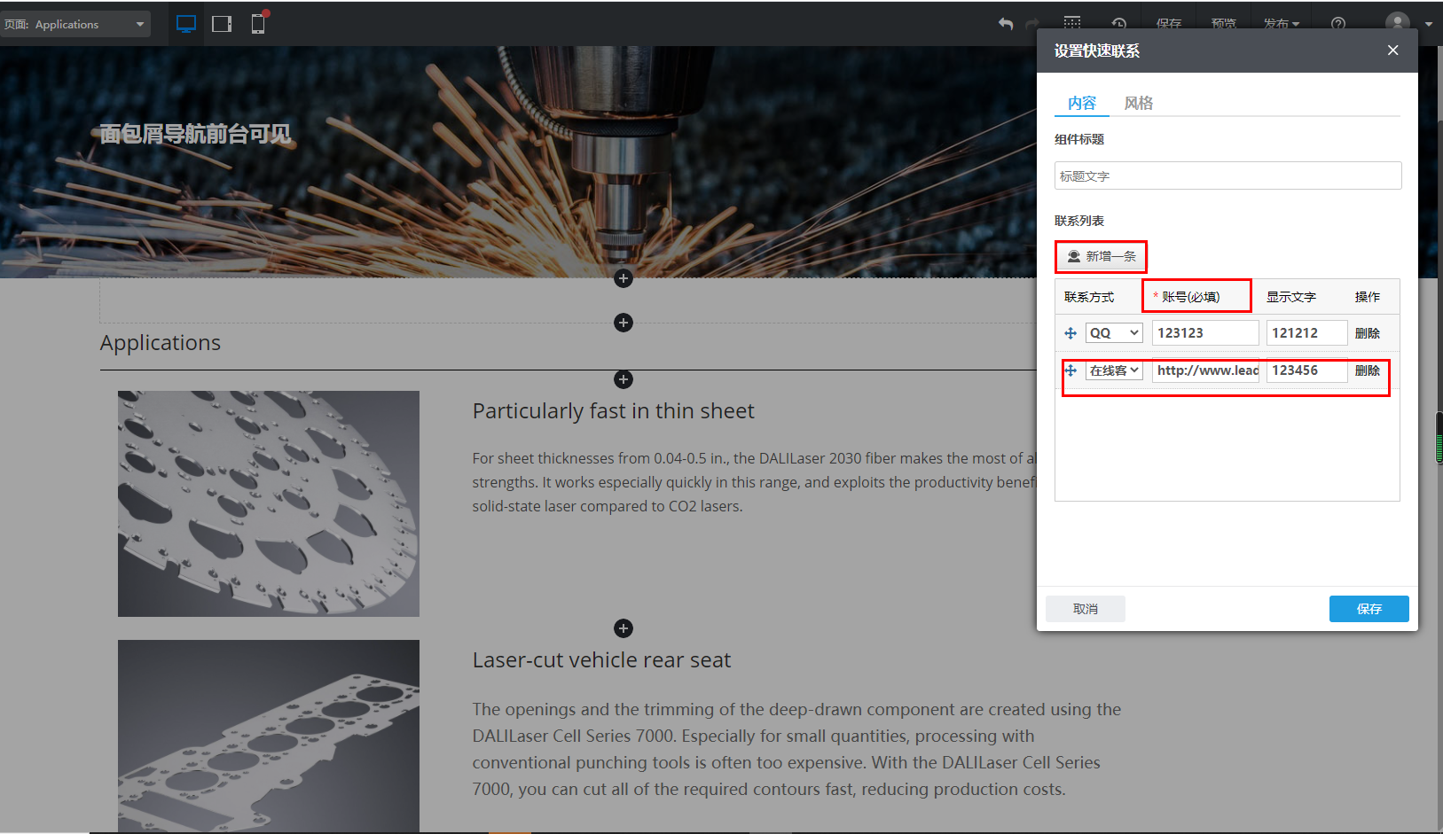Click the account field containing 123123

tap(1204, 333)
